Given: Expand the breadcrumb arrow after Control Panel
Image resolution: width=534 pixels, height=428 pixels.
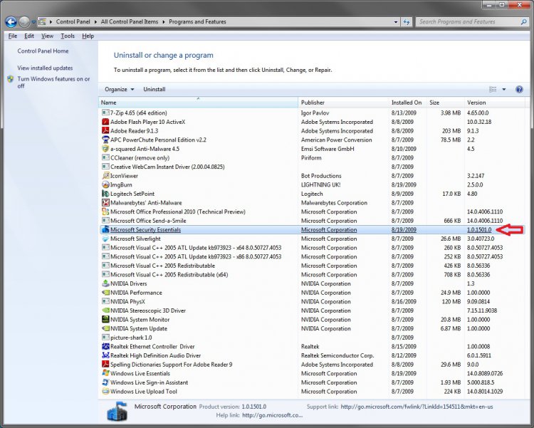Looking at the screenshot, I should coord(95,22).
